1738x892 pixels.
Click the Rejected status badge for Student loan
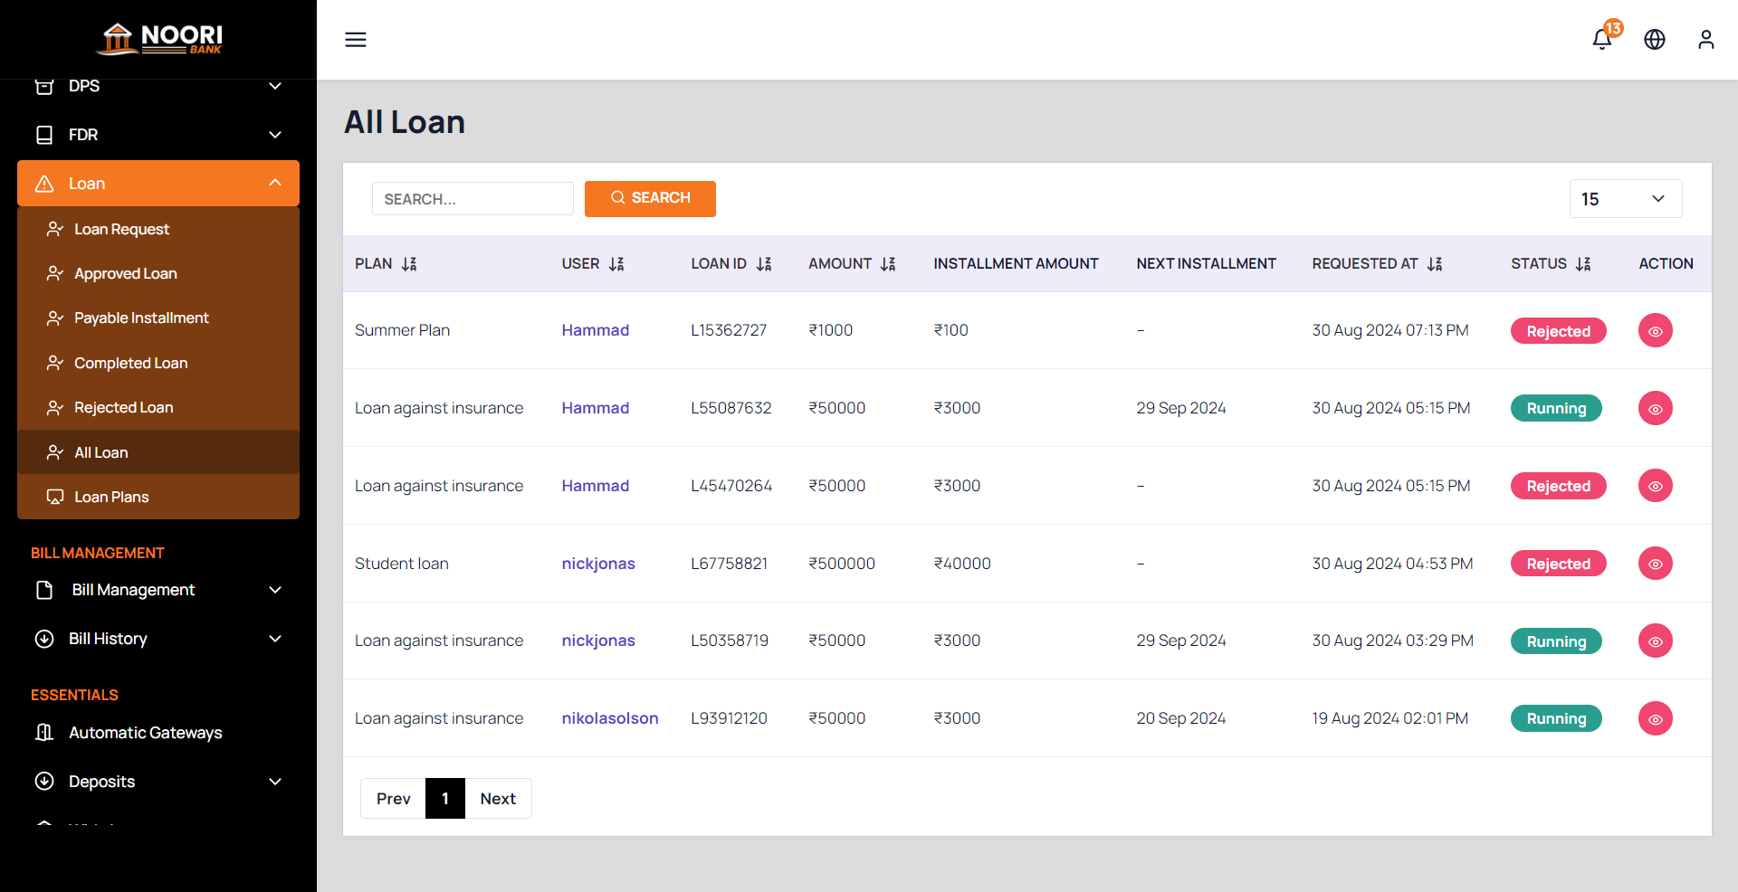click(x=1558, y=563)
